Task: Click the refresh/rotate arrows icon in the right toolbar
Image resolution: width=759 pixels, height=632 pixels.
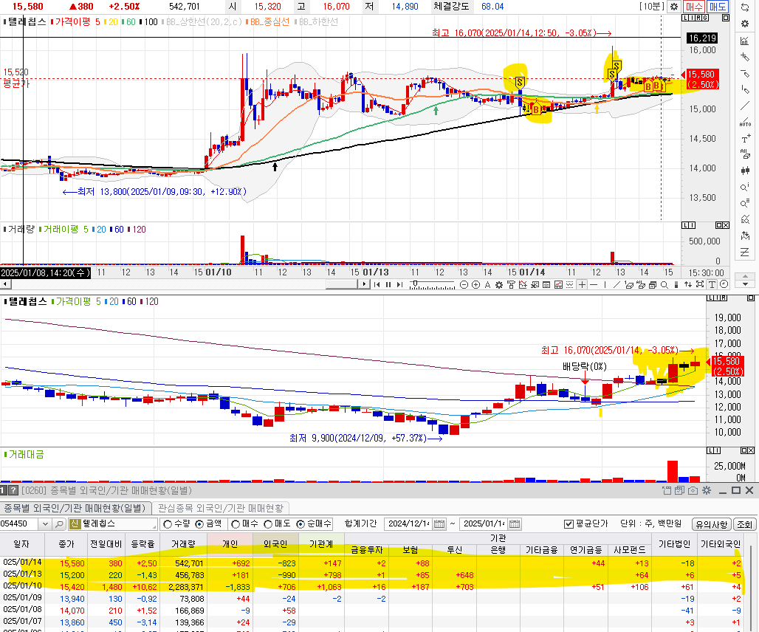Action: pos(745,7)
